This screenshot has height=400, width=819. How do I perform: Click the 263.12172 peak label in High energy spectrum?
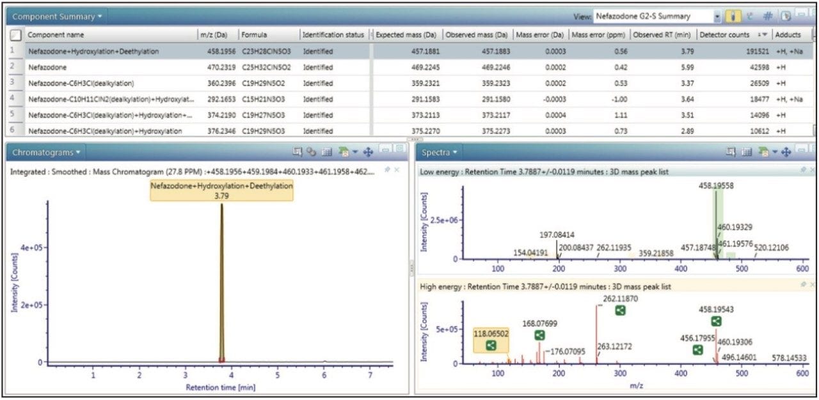(615, 346)
